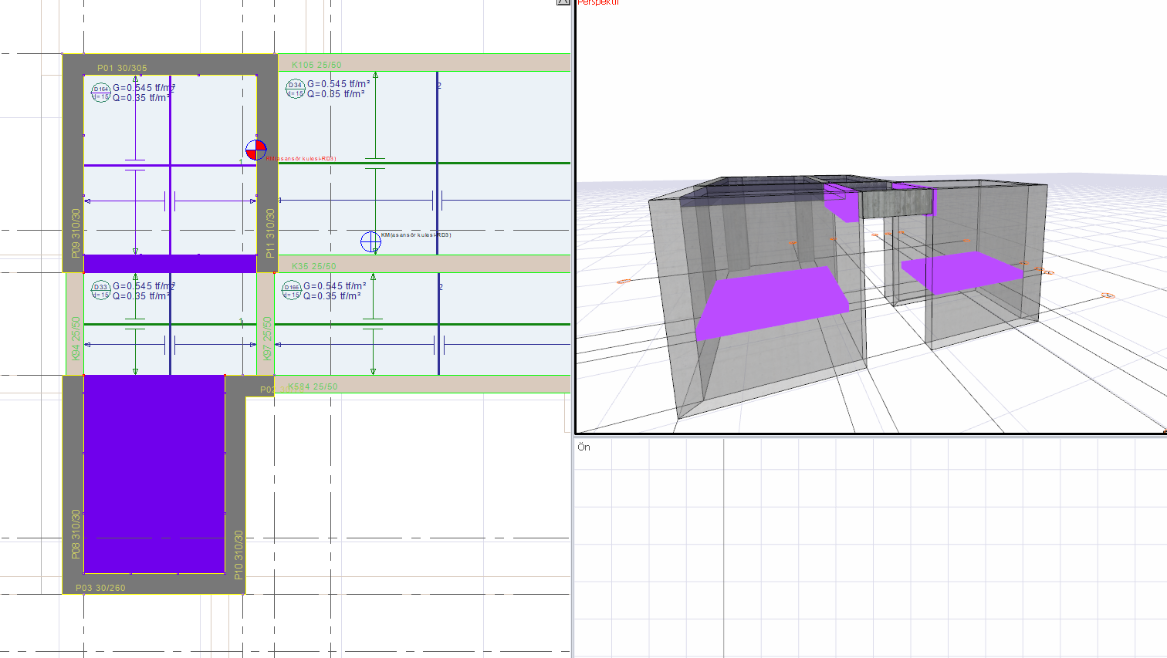Select beam K105 25/50 label

tap(316, 65)
